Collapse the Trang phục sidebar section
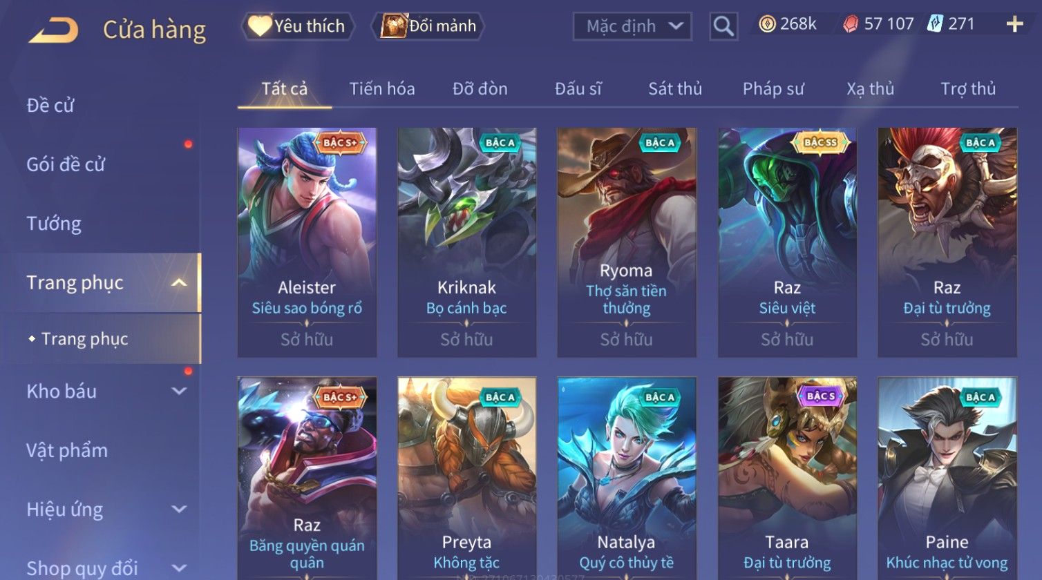 [179, 283]
